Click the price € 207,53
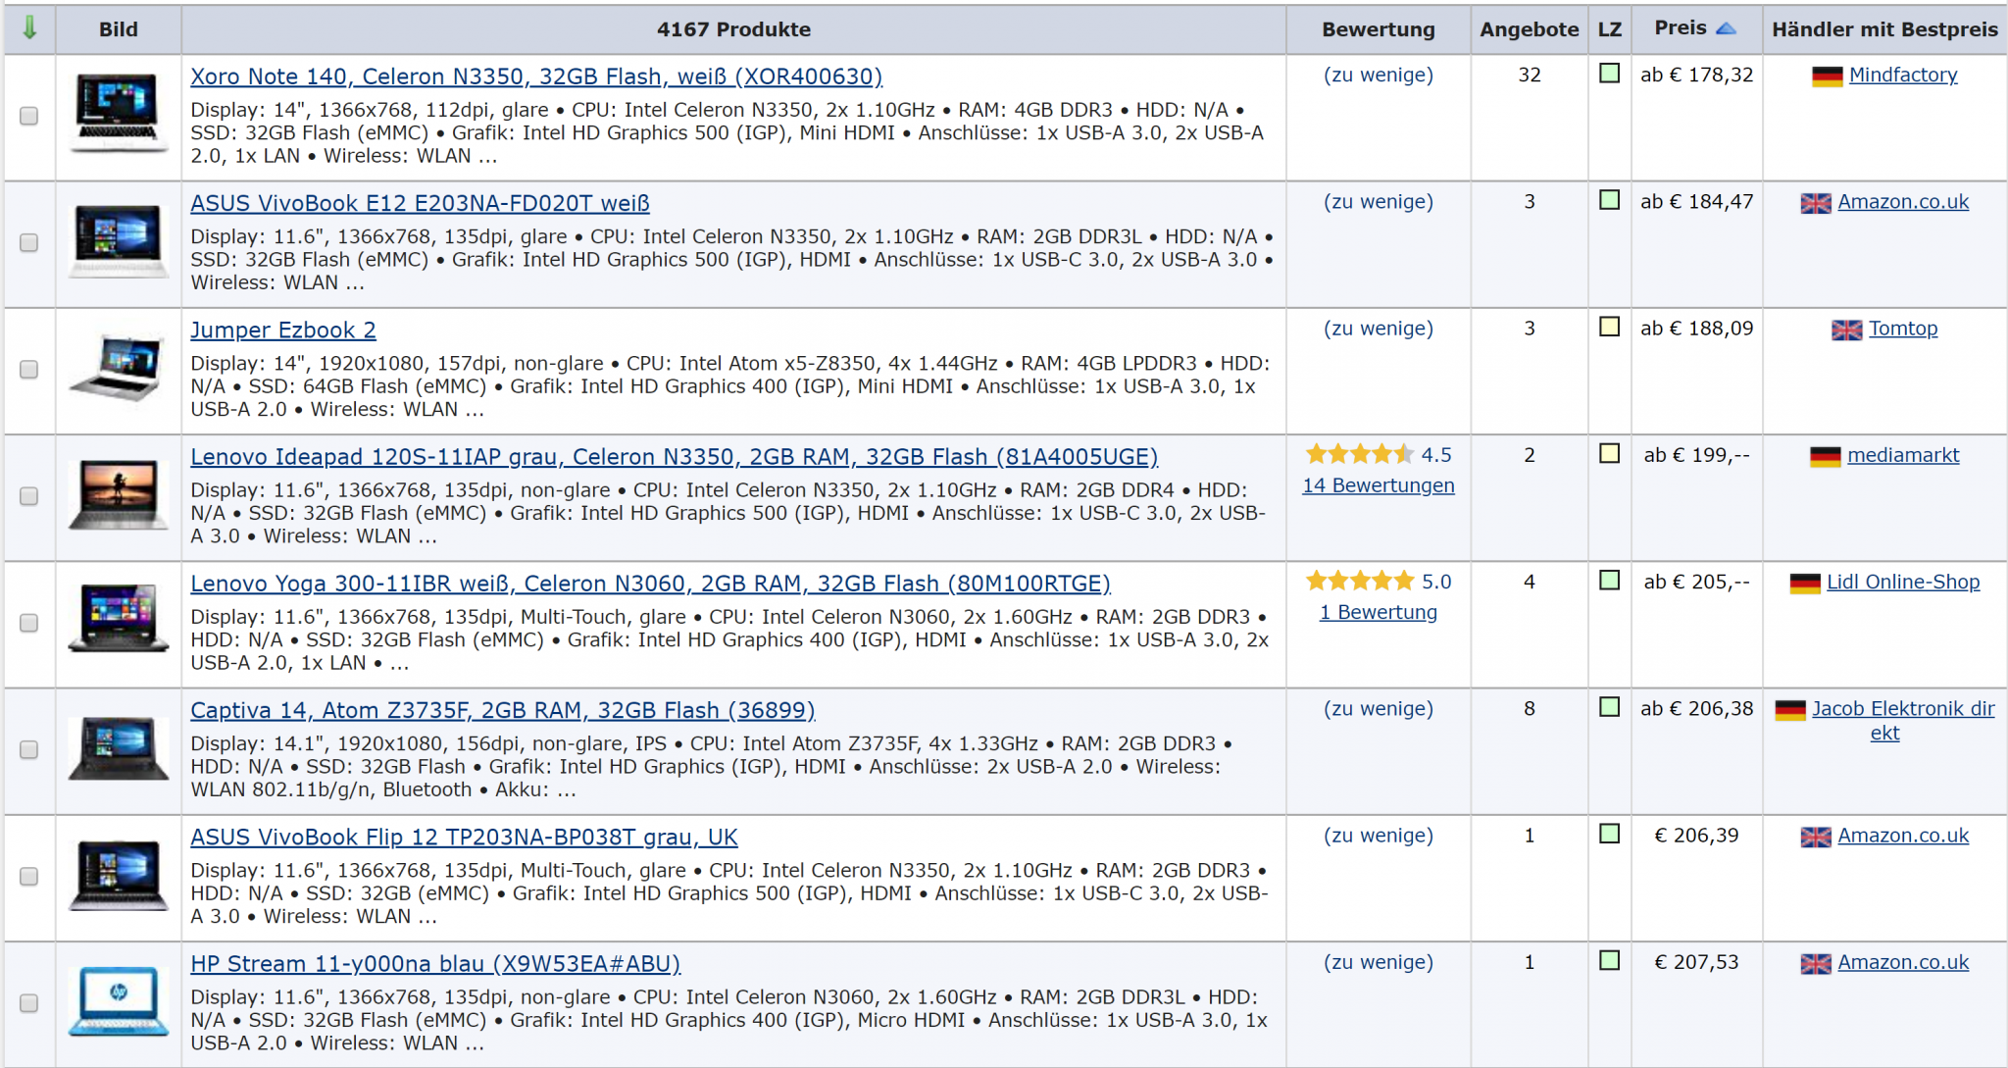 point(1696,962)
